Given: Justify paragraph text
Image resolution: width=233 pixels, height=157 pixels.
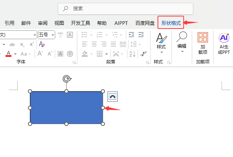Looking at the screenshot, I should pos(113,44).
